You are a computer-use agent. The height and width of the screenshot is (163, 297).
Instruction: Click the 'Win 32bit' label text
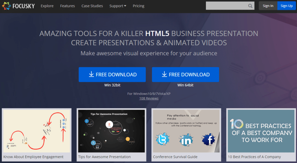pyautogui.click(x=112, y=85)
